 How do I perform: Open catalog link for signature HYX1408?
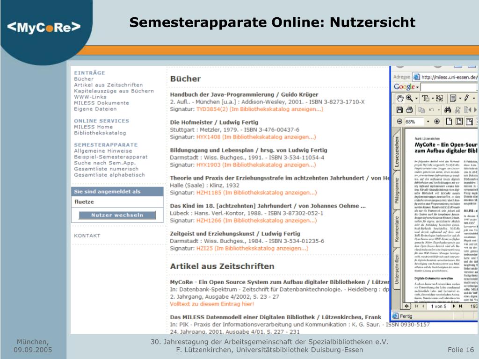tap(256, 137)
